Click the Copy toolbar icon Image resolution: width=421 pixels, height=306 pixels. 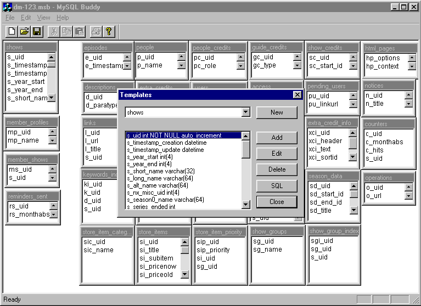click(x=66, y=31)
